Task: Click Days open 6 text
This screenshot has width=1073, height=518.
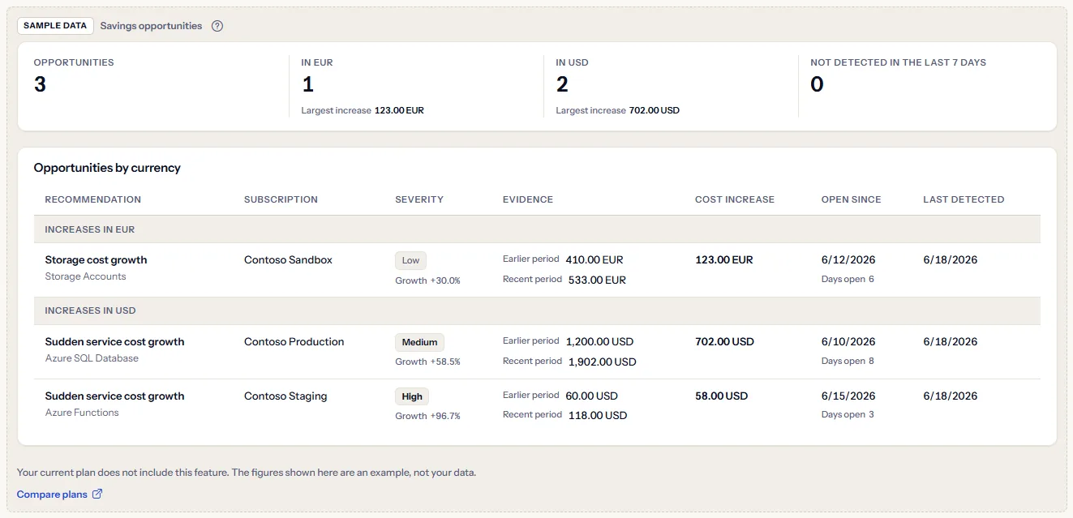Action: 848,279
